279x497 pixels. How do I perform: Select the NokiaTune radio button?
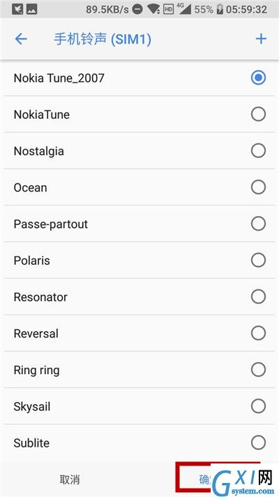point(258,114)
